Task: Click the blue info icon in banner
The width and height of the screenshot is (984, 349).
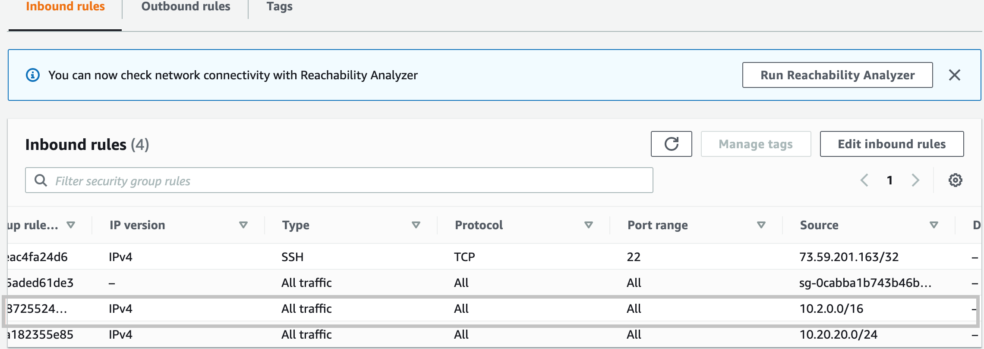Action: 33,75
